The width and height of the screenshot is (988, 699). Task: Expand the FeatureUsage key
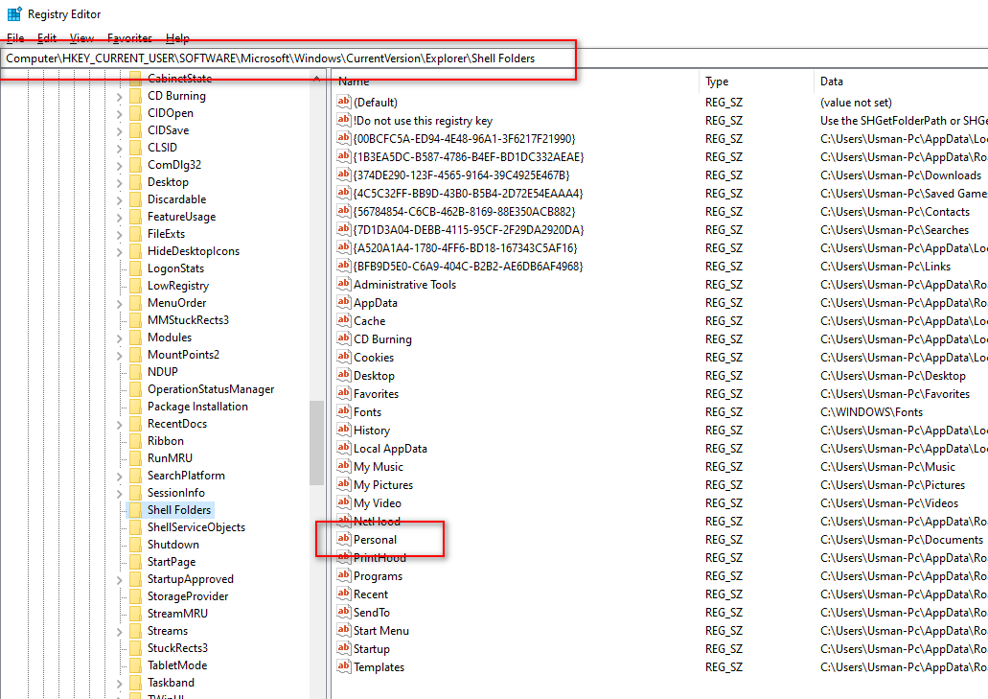(120, 218)
